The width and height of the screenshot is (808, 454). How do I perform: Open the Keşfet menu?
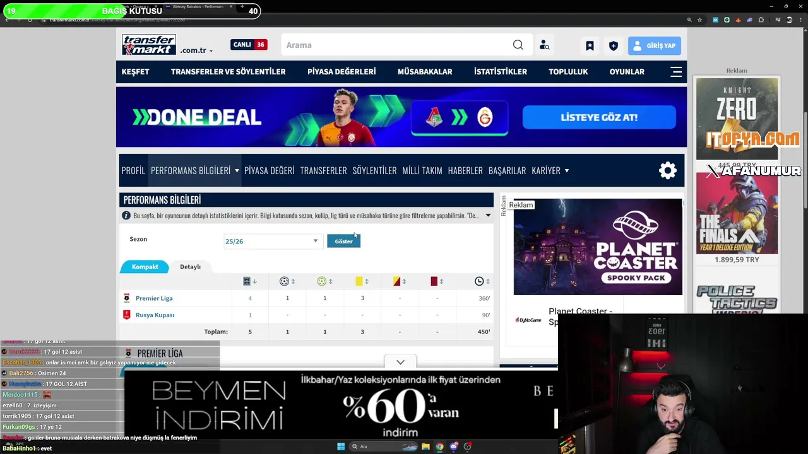point(135,72)
